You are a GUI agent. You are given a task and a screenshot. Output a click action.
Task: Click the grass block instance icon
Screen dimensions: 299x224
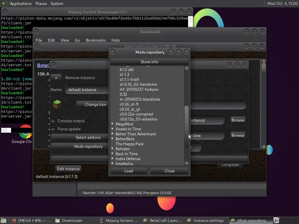pos(57,104)
